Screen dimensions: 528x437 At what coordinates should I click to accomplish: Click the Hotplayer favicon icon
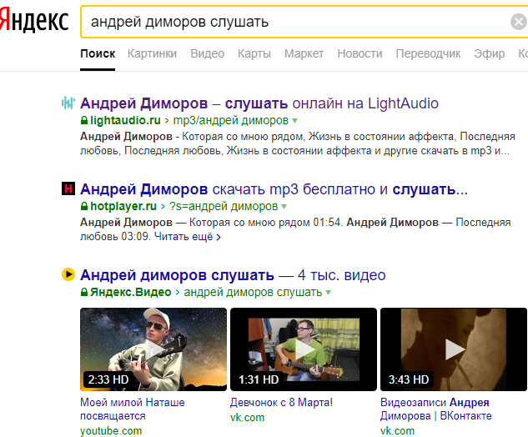[x=68, y=188]
